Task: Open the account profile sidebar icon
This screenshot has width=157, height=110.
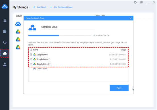Action: [5, 64]
